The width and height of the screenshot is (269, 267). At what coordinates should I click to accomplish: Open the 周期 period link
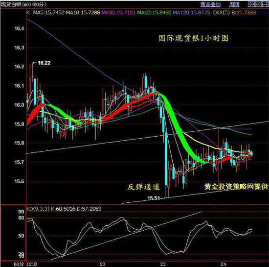point(234,4)
